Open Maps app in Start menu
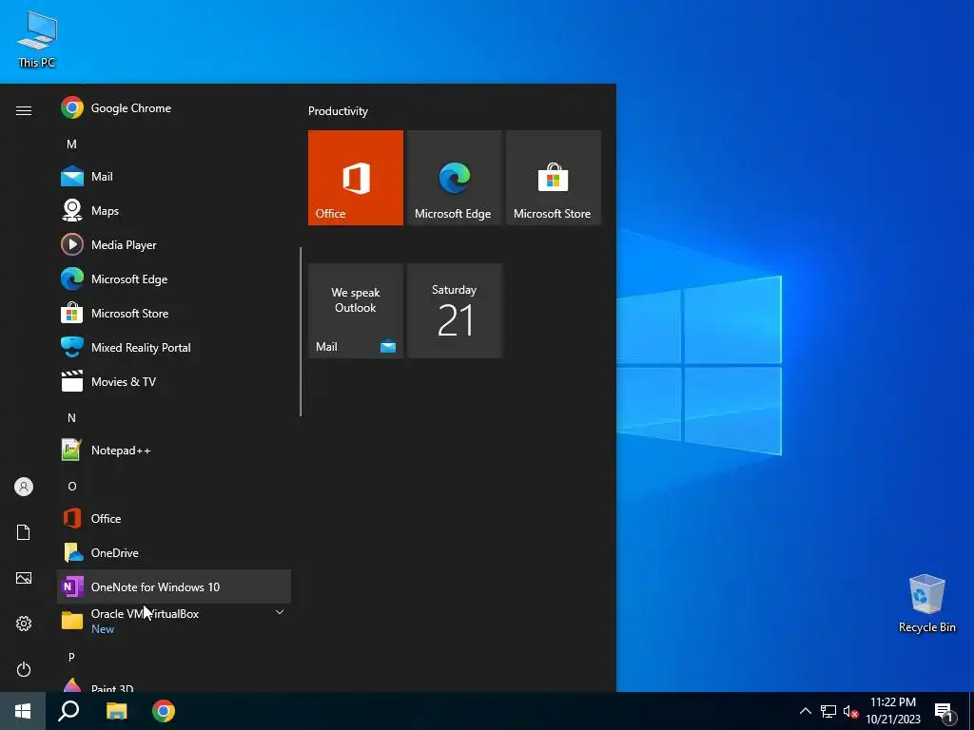The height and width of the screenshot is (730, 974). [x=174, y=210]
